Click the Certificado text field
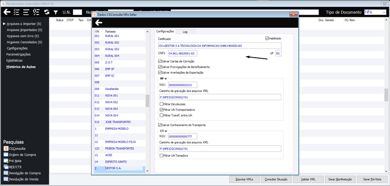Image resolution: width=390 pixels, height=186 pixels. click(x=220, y=46)
